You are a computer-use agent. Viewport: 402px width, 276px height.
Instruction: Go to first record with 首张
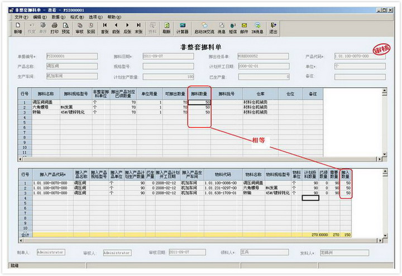click(104, 28)
